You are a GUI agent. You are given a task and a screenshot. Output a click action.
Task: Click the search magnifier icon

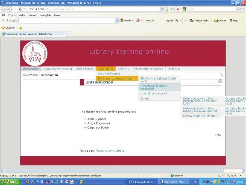point(239,9)
